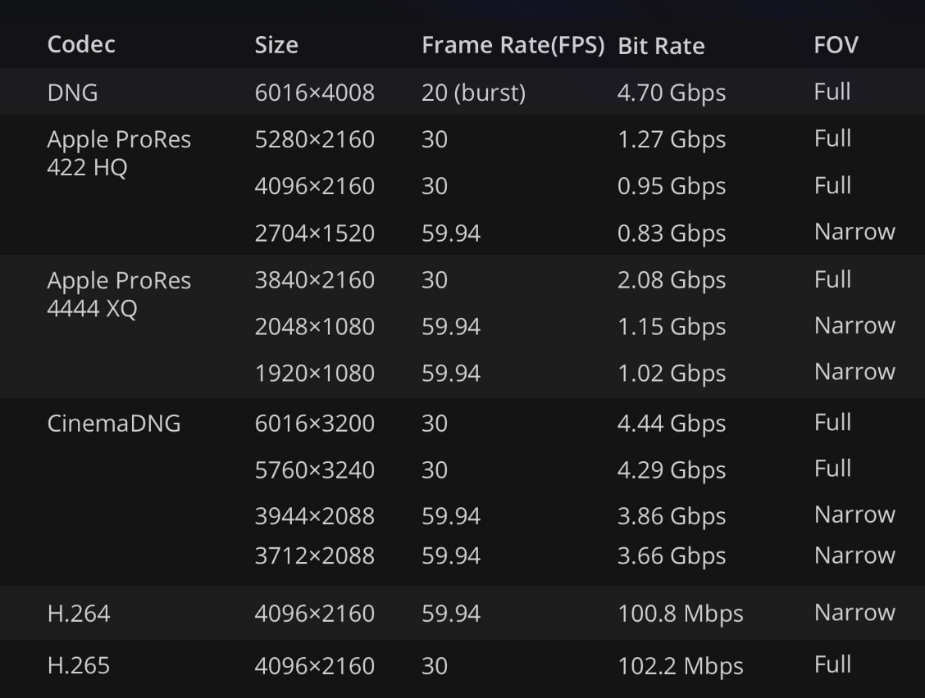Click Narrow in the 1920×1080 row
This screenshot has height=698, width=925.
tap(854, 372)
